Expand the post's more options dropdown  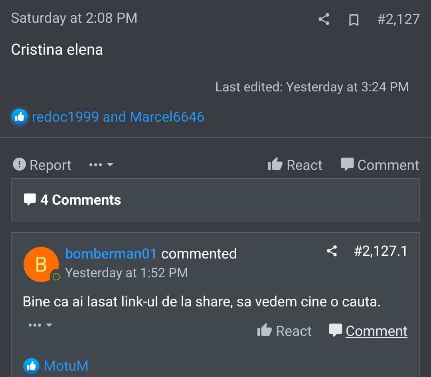pyautogui.click(x=101, y=165)
